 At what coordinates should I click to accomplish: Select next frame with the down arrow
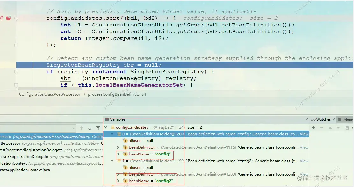90,128
